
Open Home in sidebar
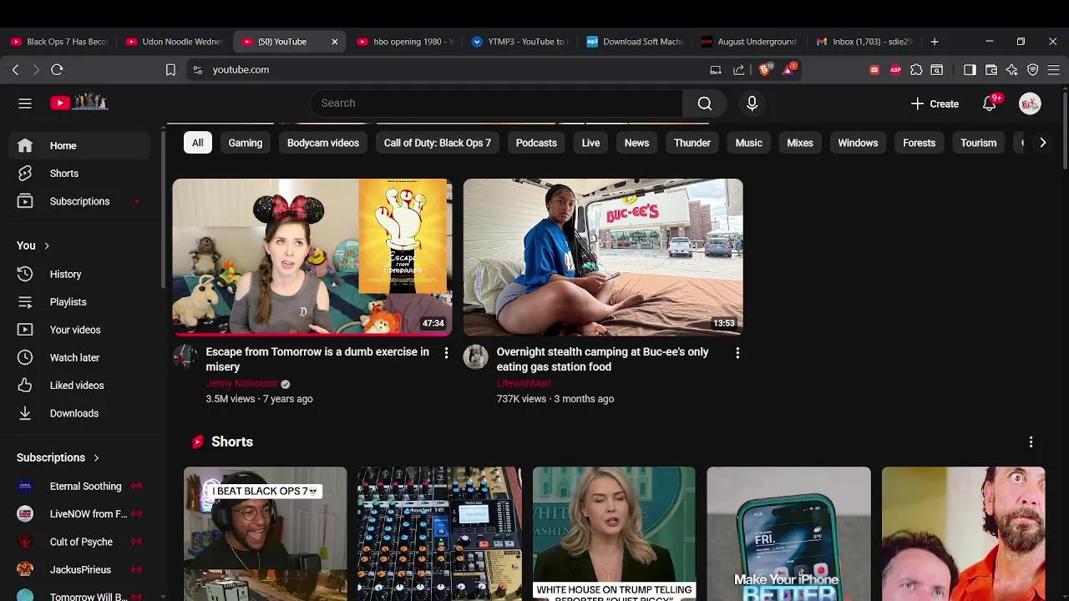(x=81, y=146)
